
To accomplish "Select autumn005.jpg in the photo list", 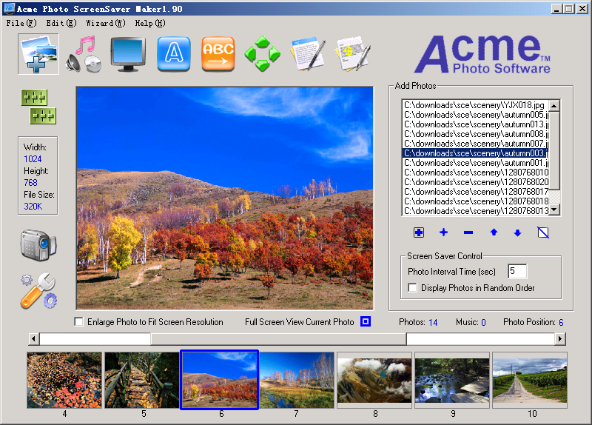I will click(x=475, y=115).
